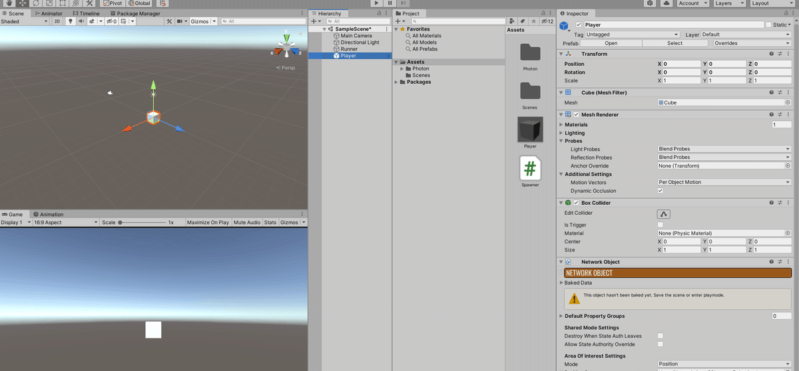Toggle scene lighting bulb icon
Viewport: 799px width, 371px height.
69,21
